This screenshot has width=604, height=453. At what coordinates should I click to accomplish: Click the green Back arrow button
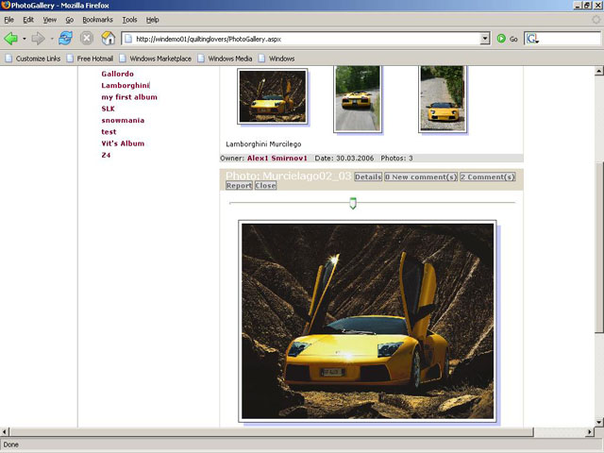click(10, 39)
